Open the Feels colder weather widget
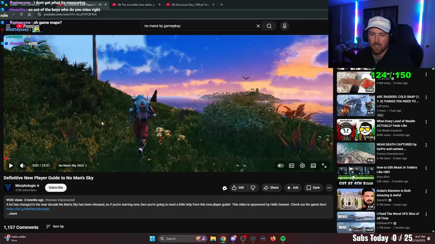The image size is (435, 244). (15, 239)
